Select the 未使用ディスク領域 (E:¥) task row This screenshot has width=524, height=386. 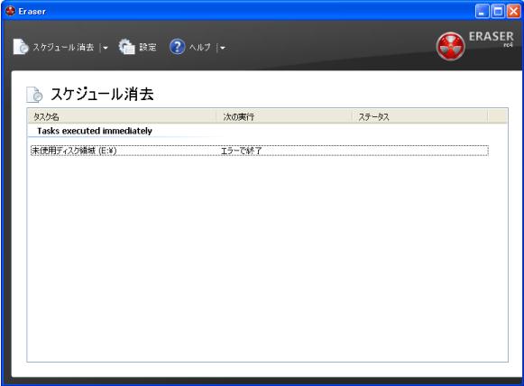[260, 151]
